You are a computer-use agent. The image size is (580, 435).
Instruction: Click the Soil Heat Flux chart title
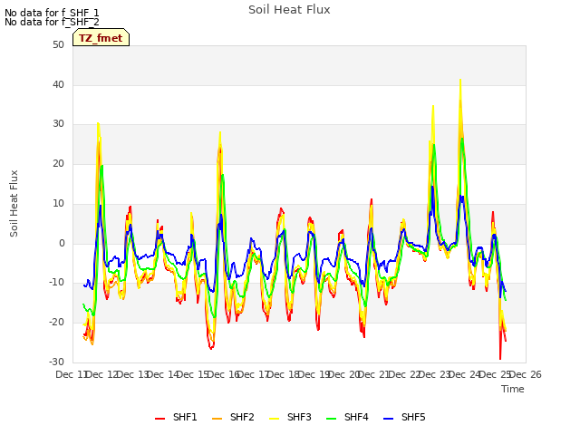[289, 10]
